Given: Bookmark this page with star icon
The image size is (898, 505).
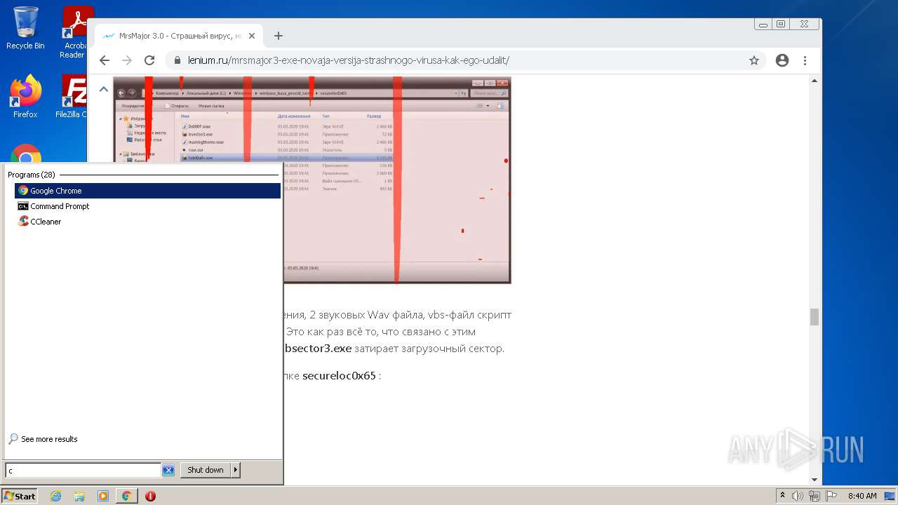Looking at the screenshot, I should pos(754,60).
